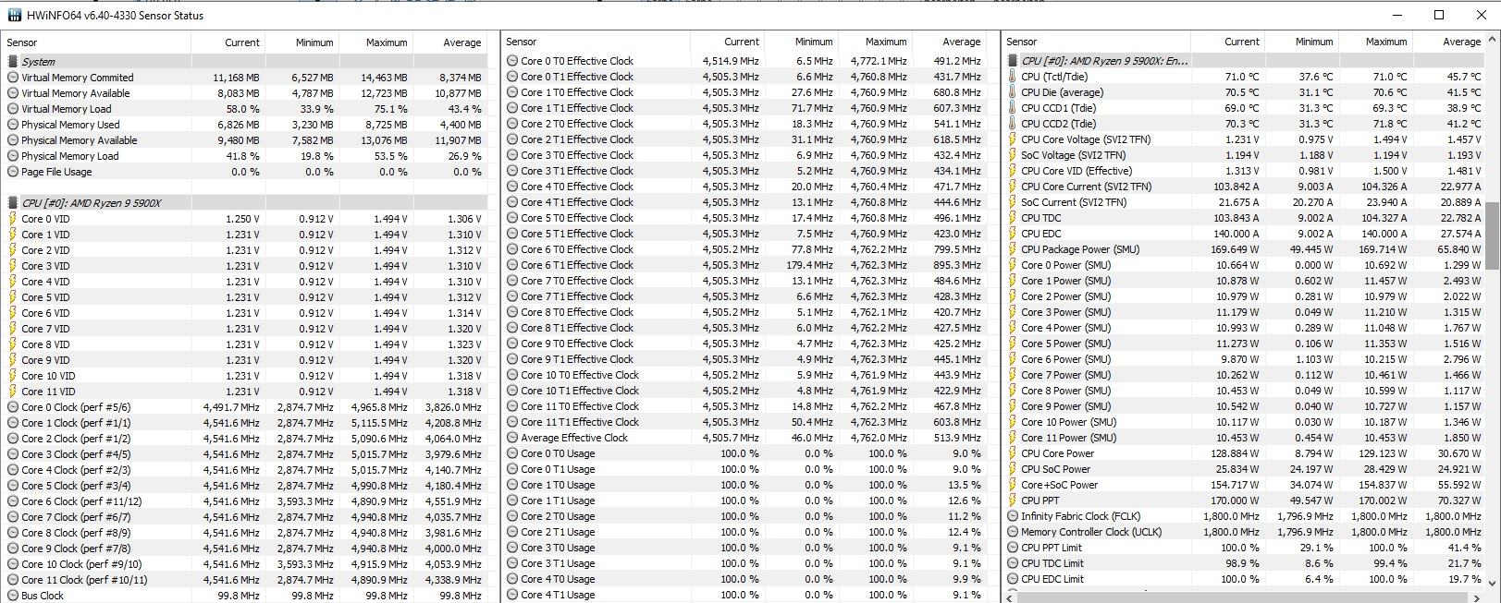Image resolution: width=1501 pixels, height=603 pixels.
Task: Click the CPU EDC Limit icon
Action: pyautogui.click(x=1013, y=579)
